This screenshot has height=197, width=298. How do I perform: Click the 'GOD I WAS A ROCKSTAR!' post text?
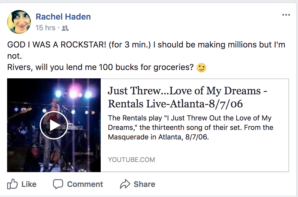[x=57, y=45]
